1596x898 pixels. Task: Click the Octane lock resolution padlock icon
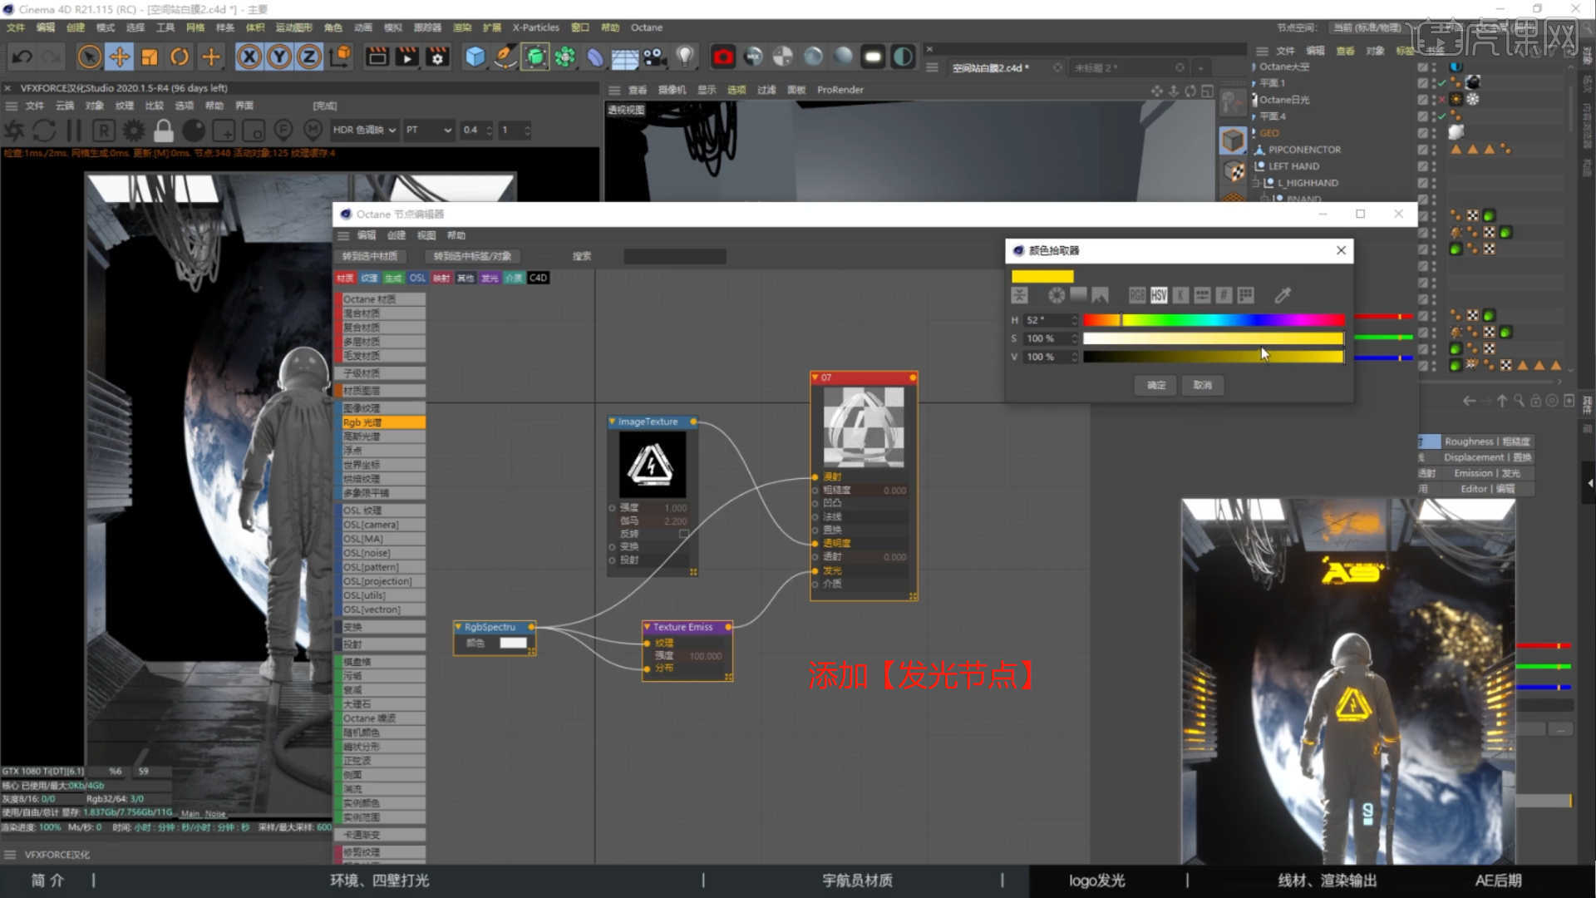[x=164, y=131]
